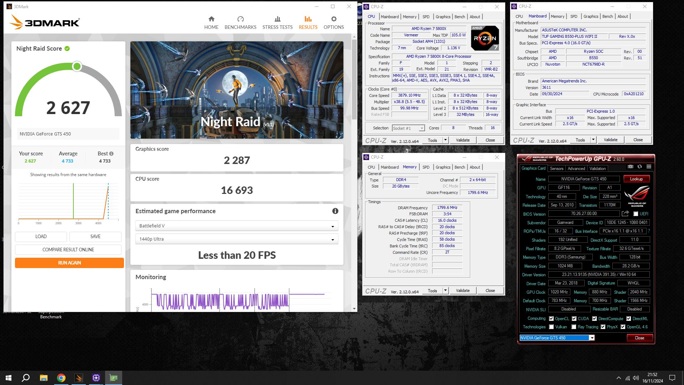Viewport: 684px width, 385px height.
Task: Open the Socket #1 selection dropdown
Action: (408, 128)
